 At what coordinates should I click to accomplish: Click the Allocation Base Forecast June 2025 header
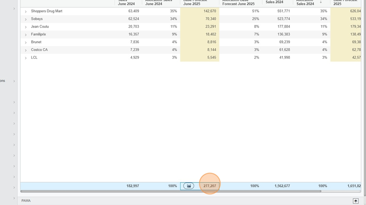[239, 2]
